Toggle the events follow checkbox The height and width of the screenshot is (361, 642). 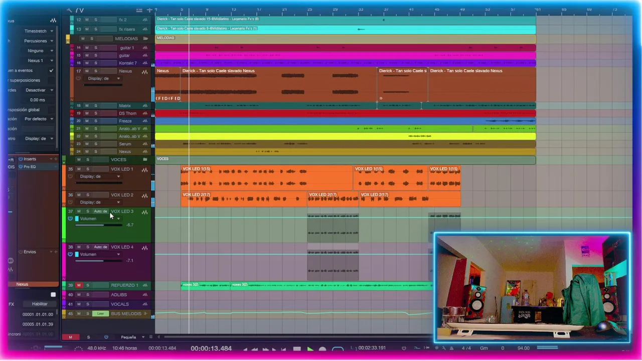click(51, 71)
